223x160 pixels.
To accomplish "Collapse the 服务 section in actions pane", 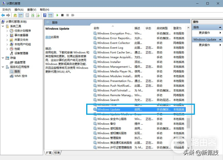I will 220,27.
